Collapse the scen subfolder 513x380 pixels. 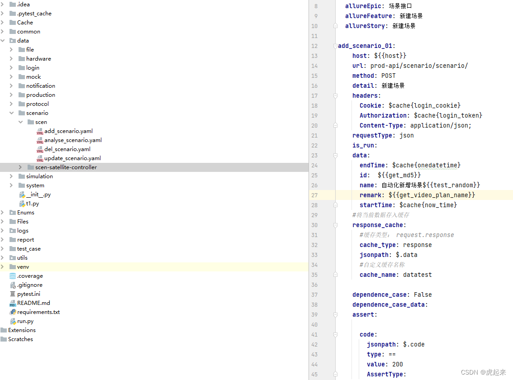(x=21, y=122)
